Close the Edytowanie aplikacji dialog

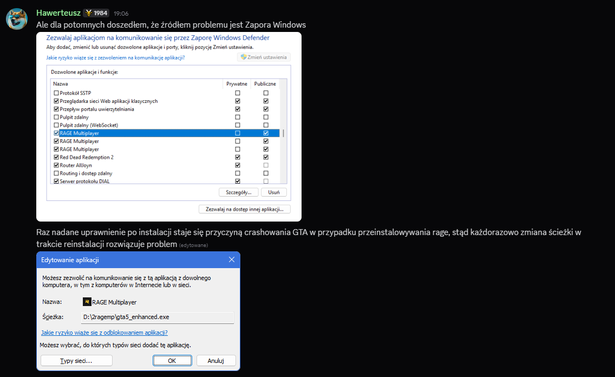tap(231, 259)
